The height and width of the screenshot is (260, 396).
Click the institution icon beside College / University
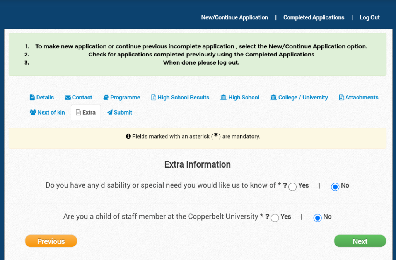(x=273, y=97)
